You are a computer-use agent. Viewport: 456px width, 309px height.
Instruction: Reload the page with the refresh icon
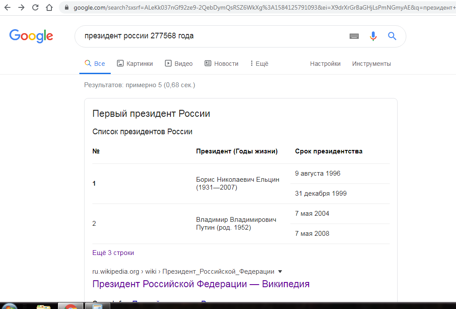pos(35,7)
